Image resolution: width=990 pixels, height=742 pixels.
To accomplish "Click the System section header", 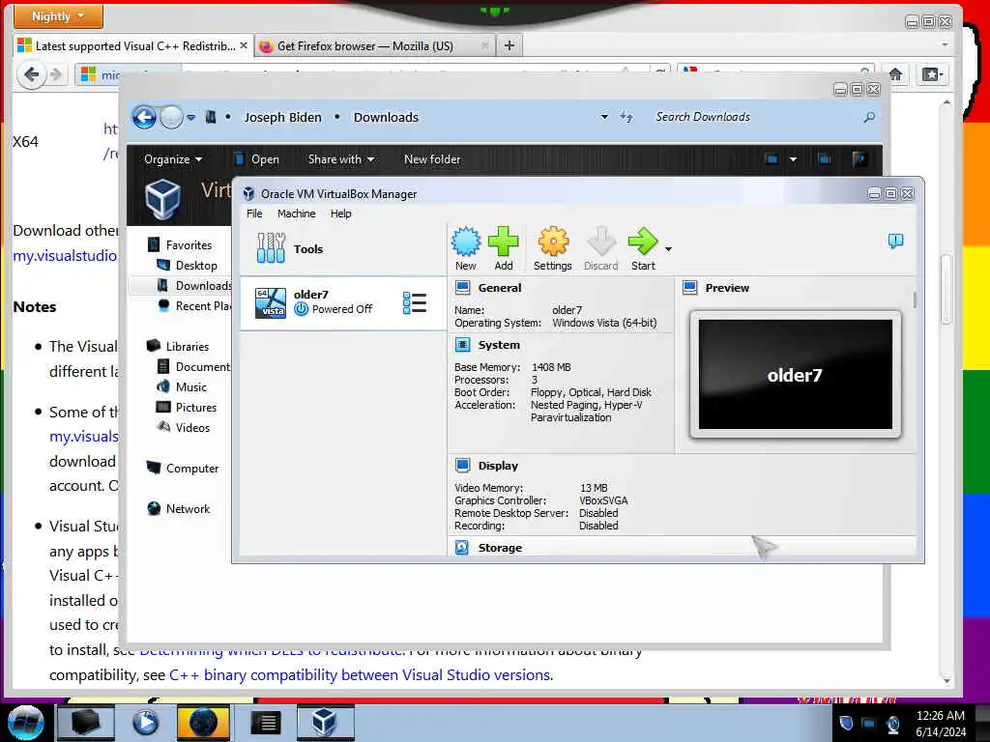I will [499, 345].
